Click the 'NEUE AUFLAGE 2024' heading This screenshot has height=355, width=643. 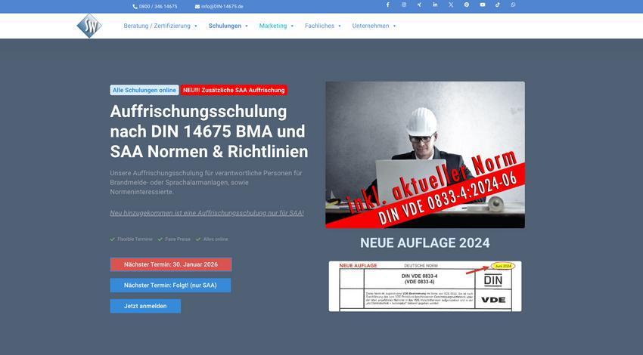(x=425, y=242)
